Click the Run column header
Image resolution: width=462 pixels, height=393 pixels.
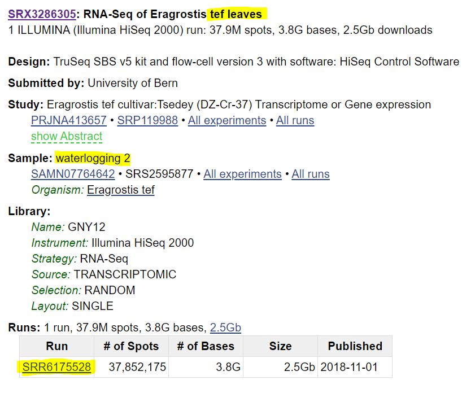[57, 346]
